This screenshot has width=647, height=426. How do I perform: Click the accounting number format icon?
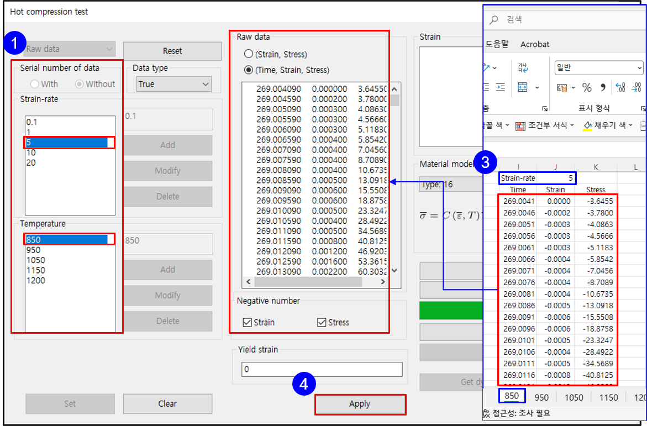tap(561, 87)
